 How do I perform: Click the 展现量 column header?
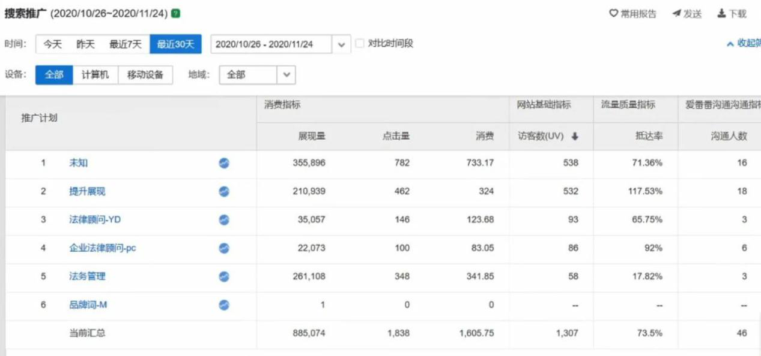point(312,137)
